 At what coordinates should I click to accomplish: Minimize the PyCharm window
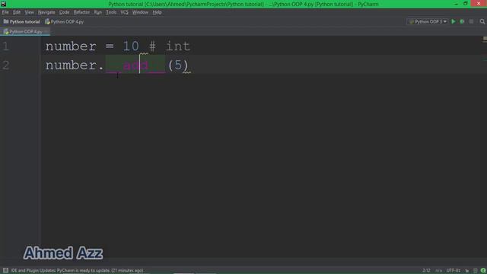[456, 4]
